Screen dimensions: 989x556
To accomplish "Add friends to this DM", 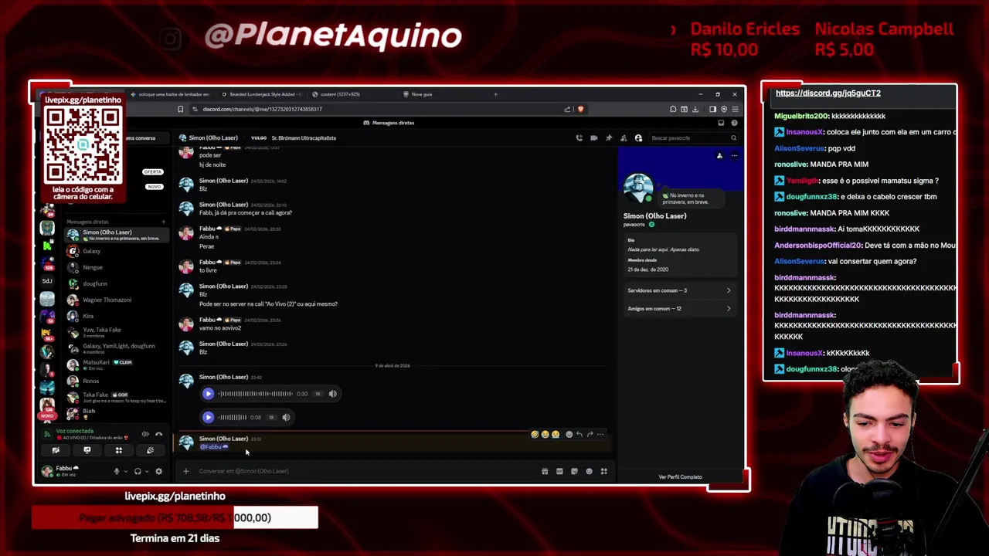I will click(624, 138).
